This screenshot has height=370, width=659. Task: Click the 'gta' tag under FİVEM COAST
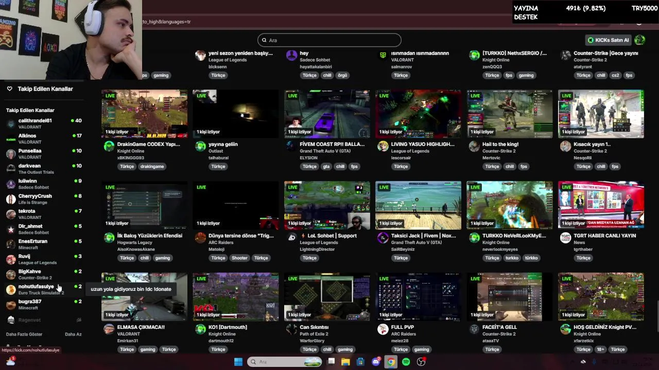pos(326,166)
